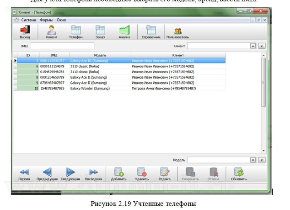290x210 pixels.
Task: Click the IMEI search input field
Action: pos(62,46)
